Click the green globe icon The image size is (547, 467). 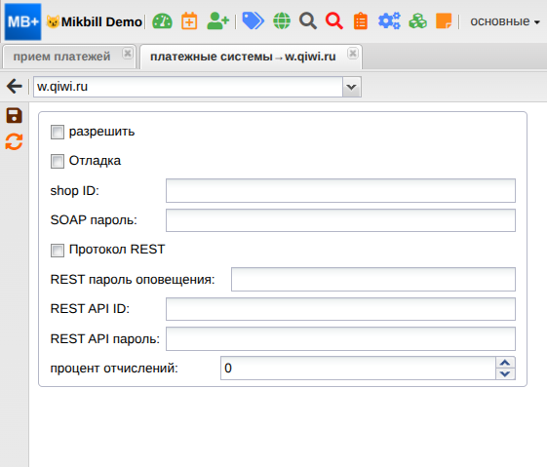[282, 20]
